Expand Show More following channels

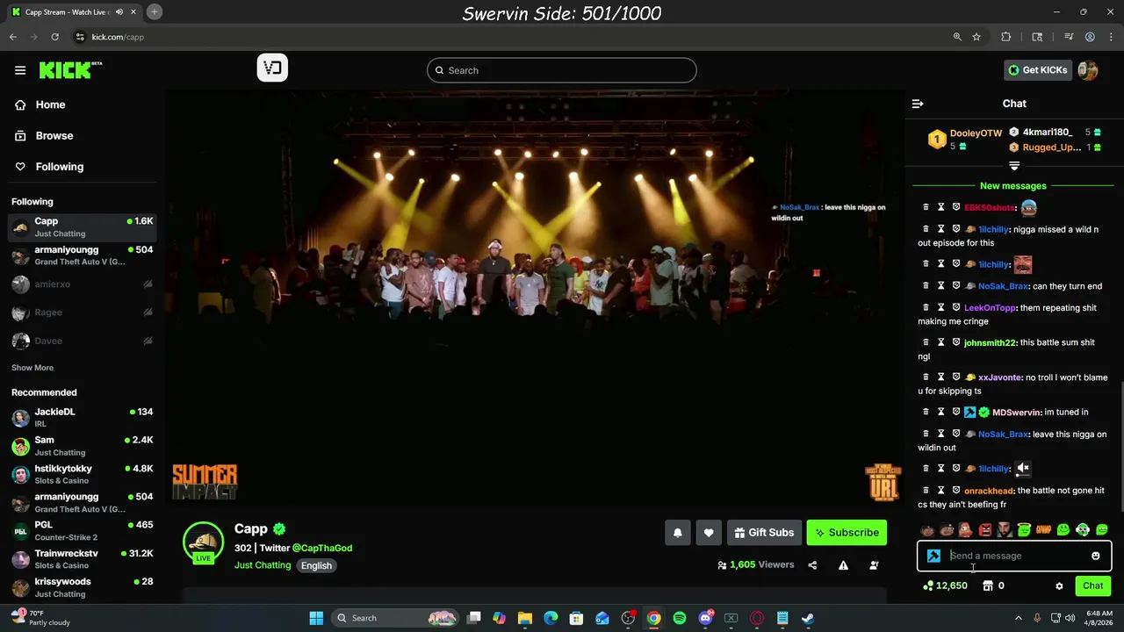pos(32,368)
